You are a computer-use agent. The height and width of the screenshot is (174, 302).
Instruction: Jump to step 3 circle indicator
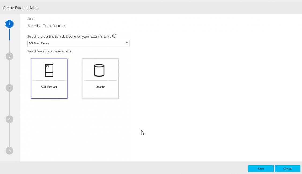pos(9,88)
